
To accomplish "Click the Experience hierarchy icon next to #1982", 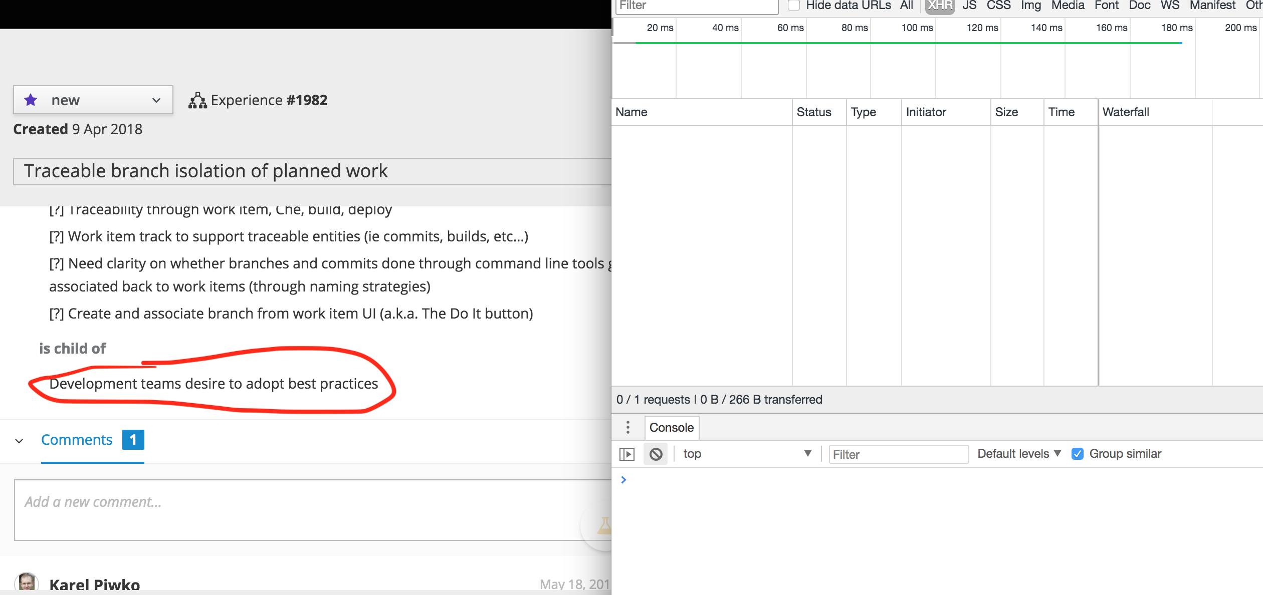I will (197, 100).
